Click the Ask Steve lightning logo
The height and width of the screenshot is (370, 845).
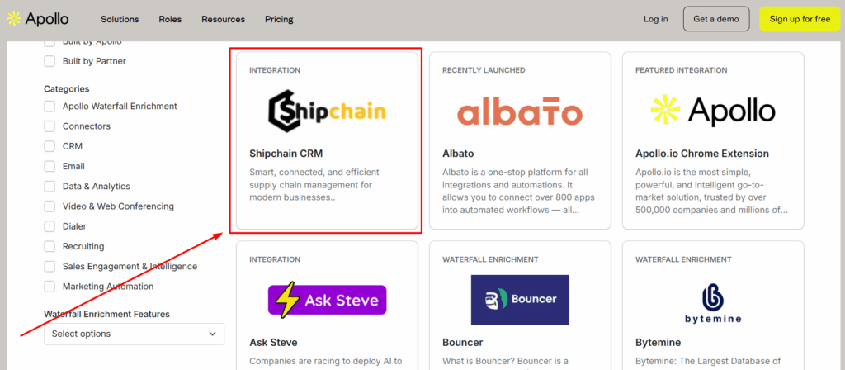(327, 300)
